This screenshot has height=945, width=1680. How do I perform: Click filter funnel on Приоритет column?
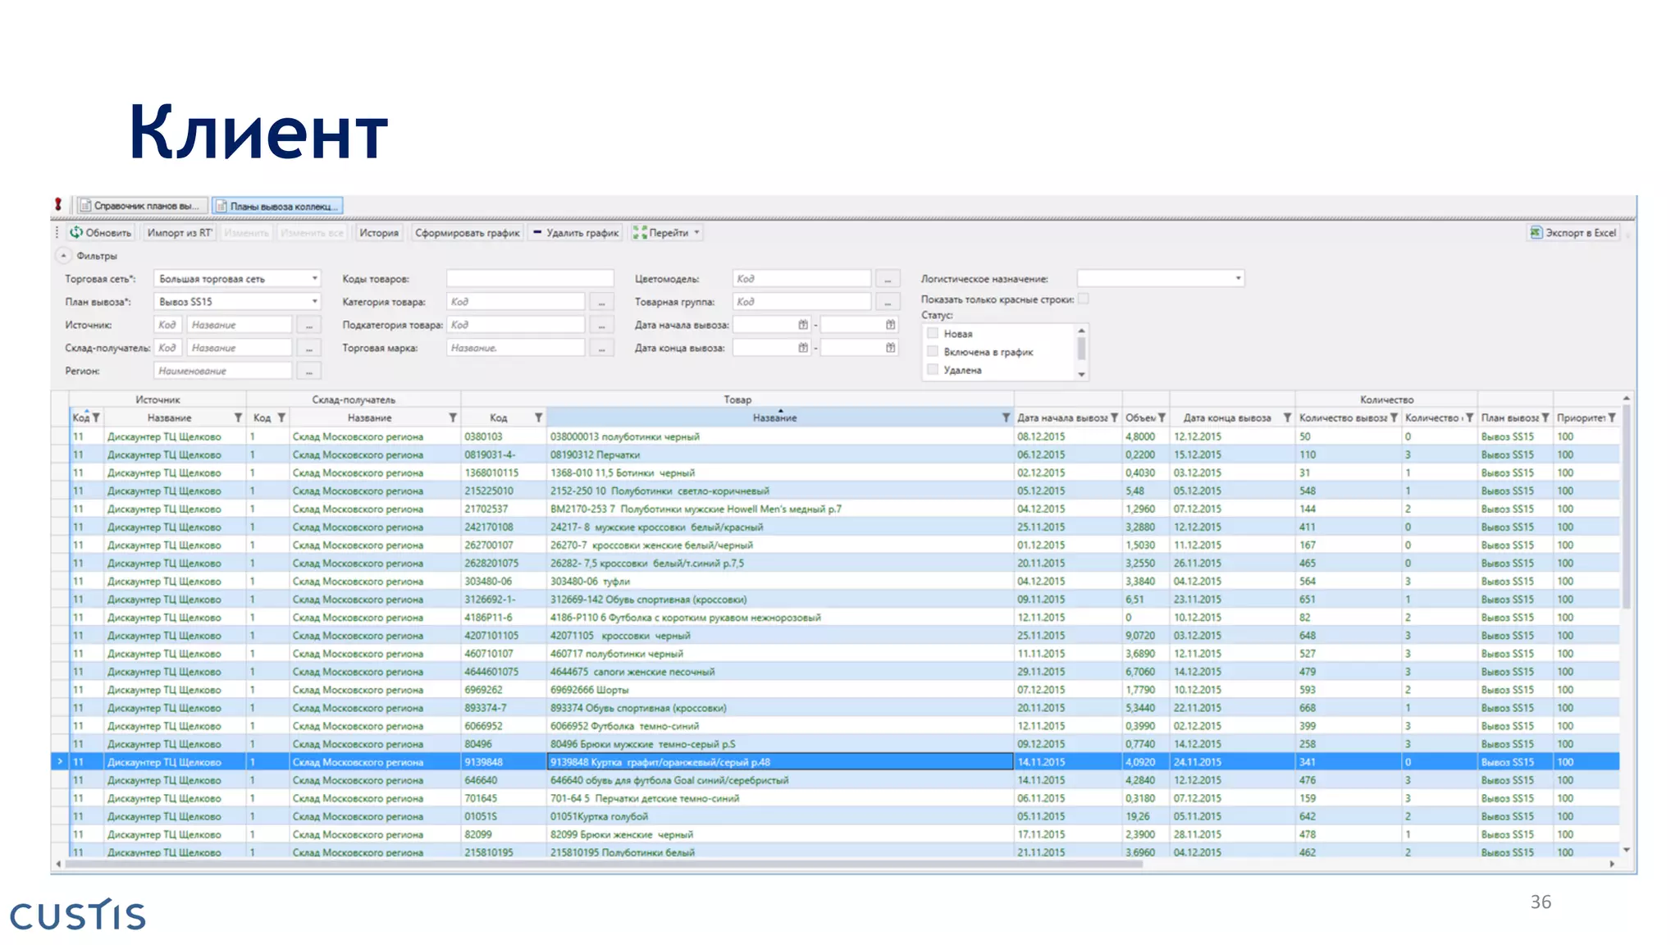(1612, 418)
